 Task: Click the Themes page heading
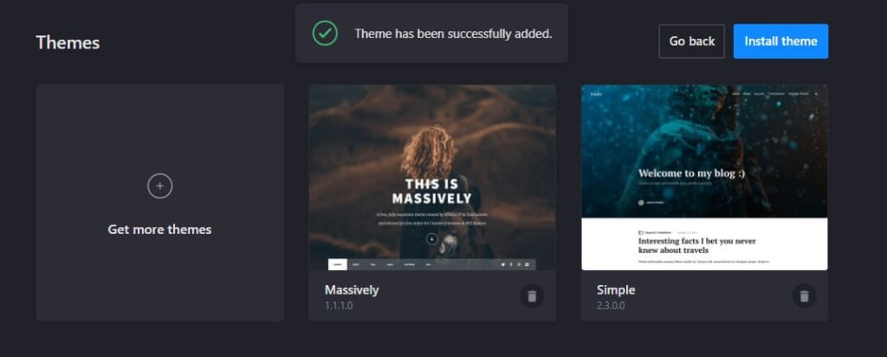tap(68, 42)
